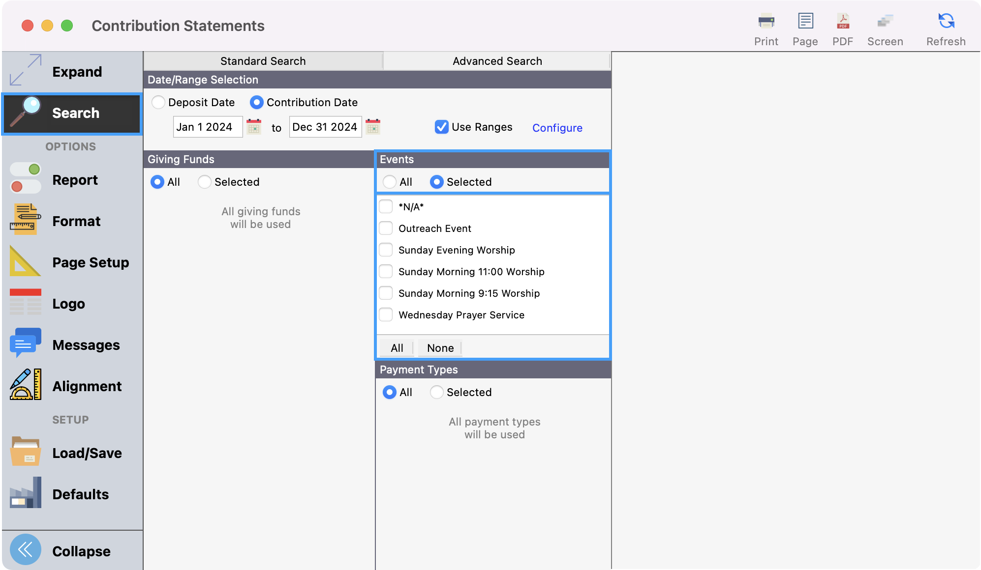
Task: Open the Messages sidebar icon
Action: click(26, 343)
